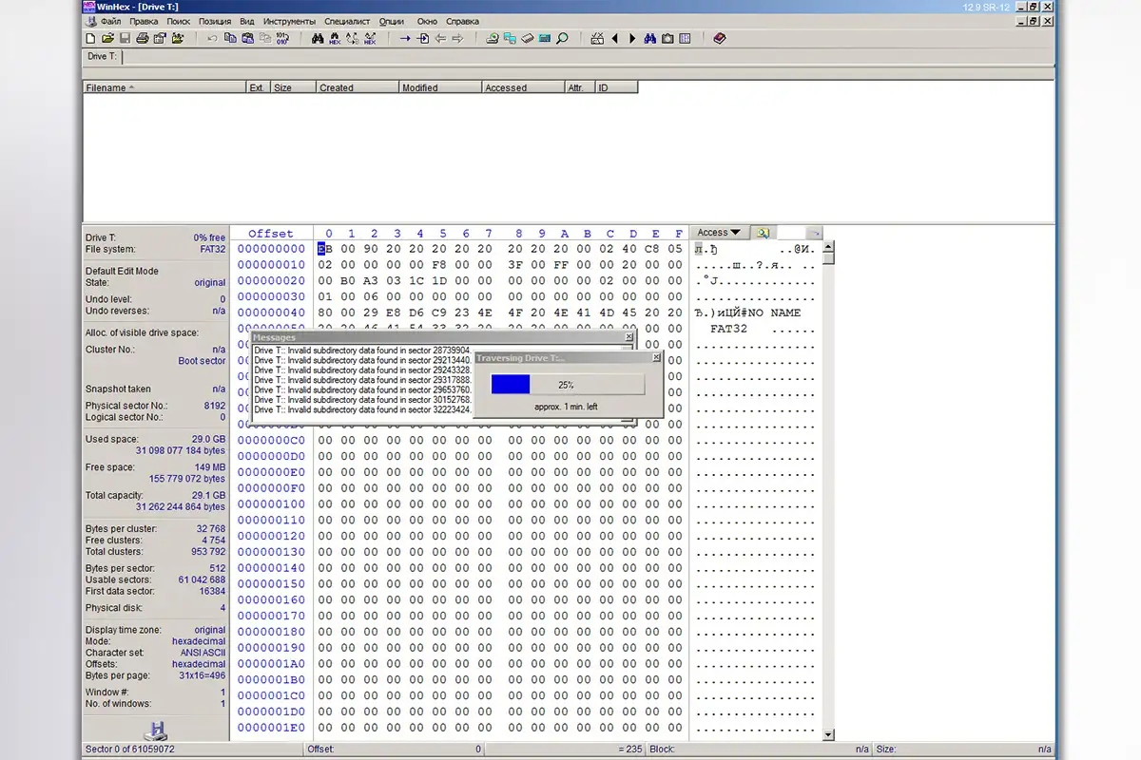
Task: Click the Open file folder icon
Action: point(107,39)
